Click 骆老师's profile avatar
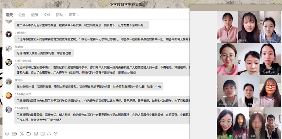 [8, 48]
